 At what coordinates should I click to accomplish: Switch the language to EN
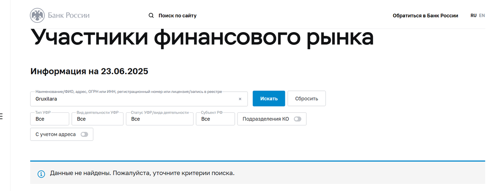click(x=482, y=15)
